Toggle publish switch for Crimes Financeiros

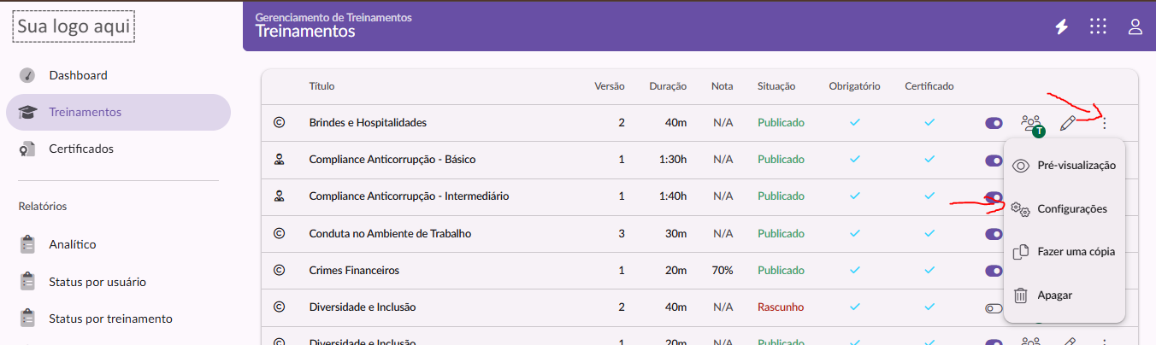coord(994,271)
